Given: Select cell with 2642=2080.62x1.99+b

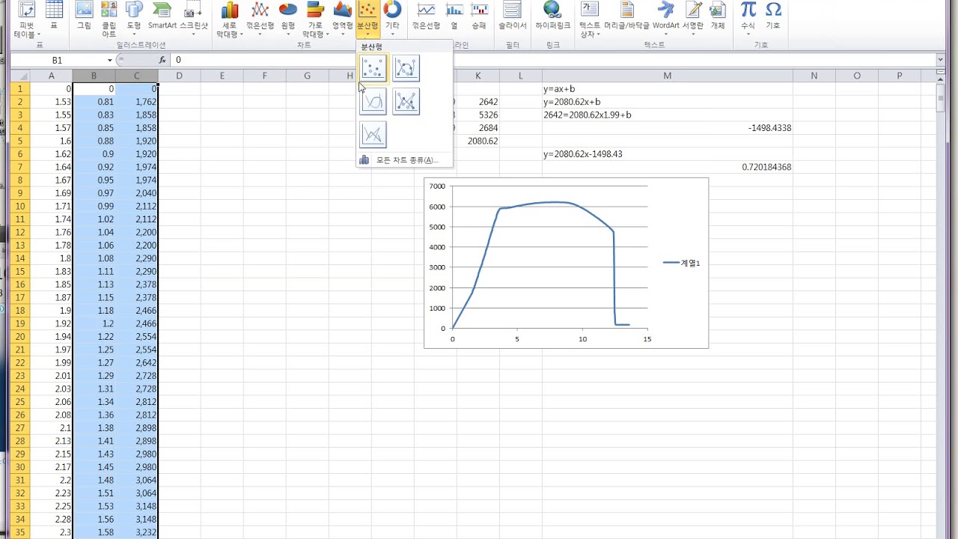Looking at the screenshot, I should [668, 115].
